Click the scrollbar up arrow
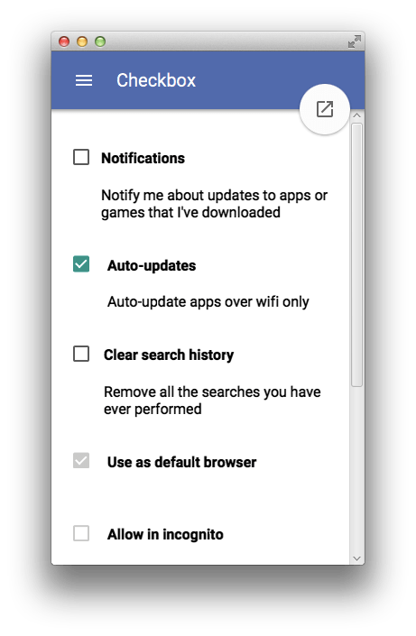 [356, 115]
